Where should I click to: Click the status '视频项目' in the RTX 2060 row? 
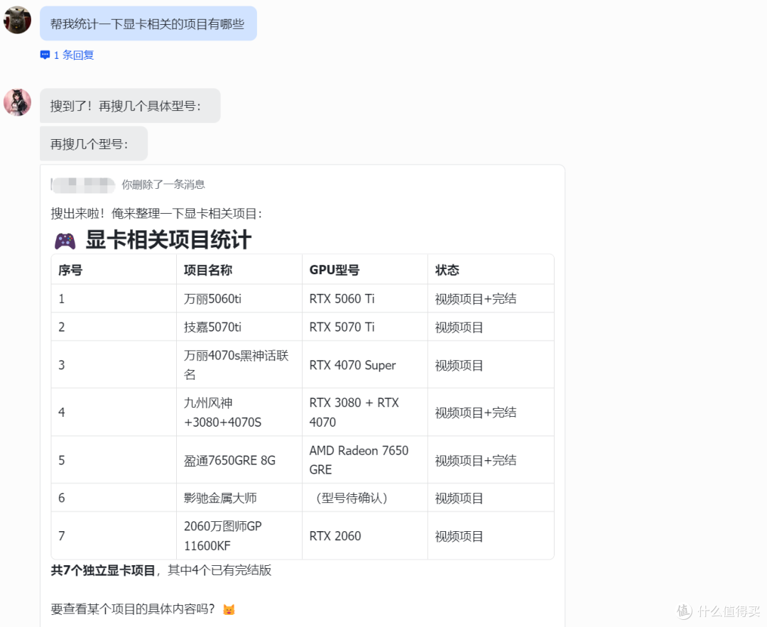(459, 536)
